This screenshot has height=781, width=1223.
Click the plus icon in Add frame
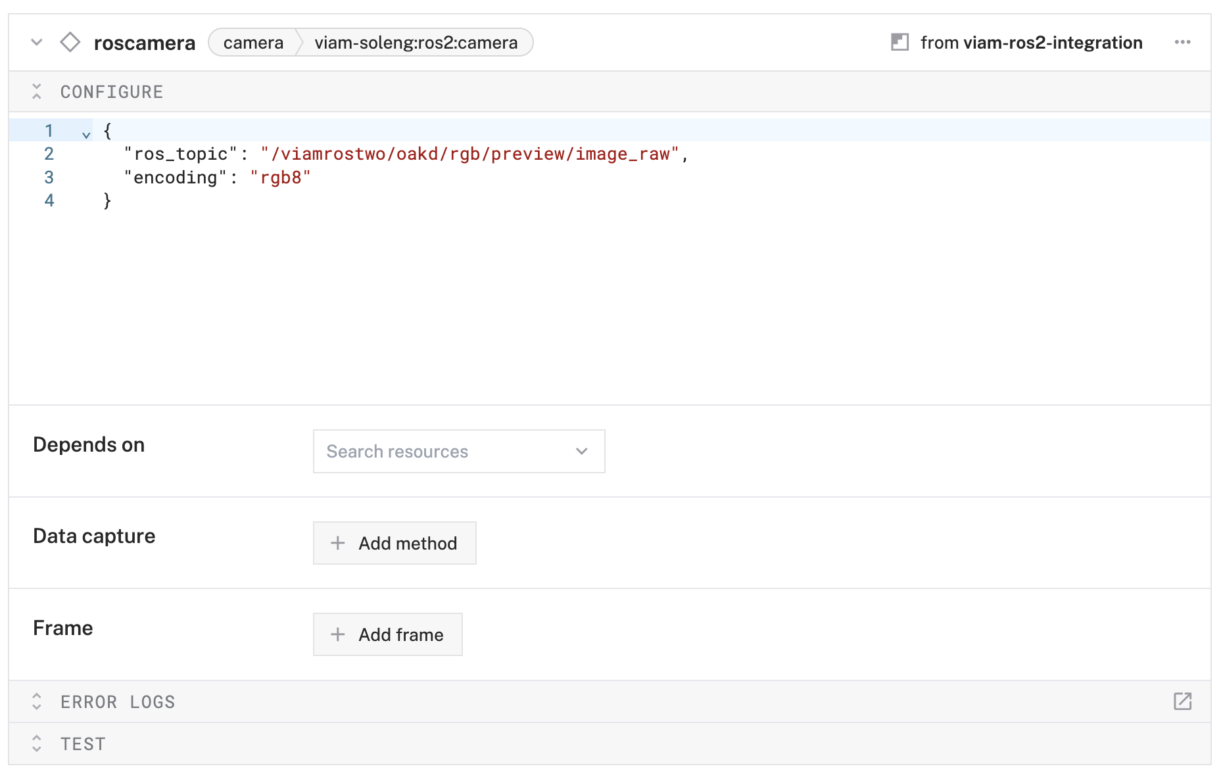click(337, 634)
